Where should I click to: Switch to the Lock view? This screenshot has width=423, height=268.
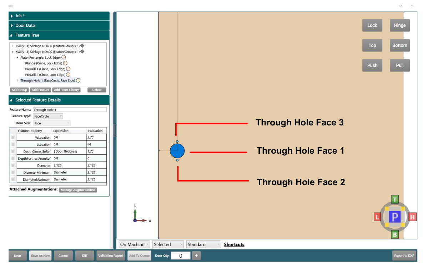tap(372, 25)
